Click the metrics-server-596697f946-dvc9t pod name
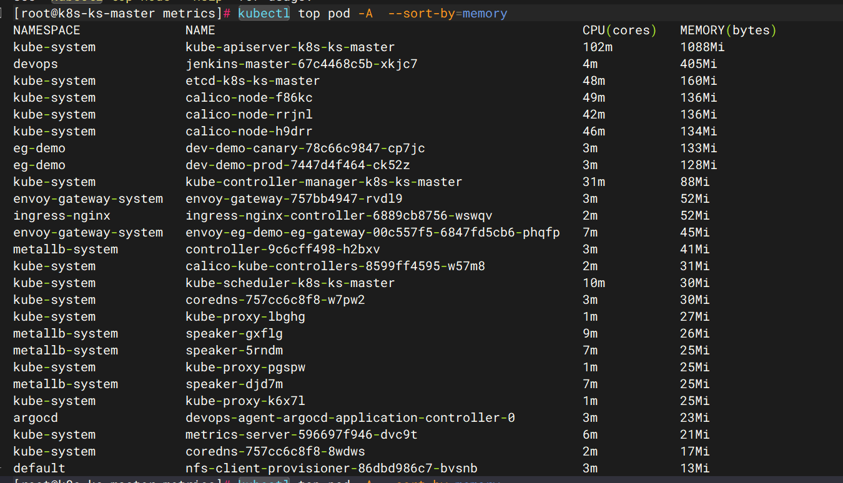This screenshot has width=843, height=483. [301, 434]
